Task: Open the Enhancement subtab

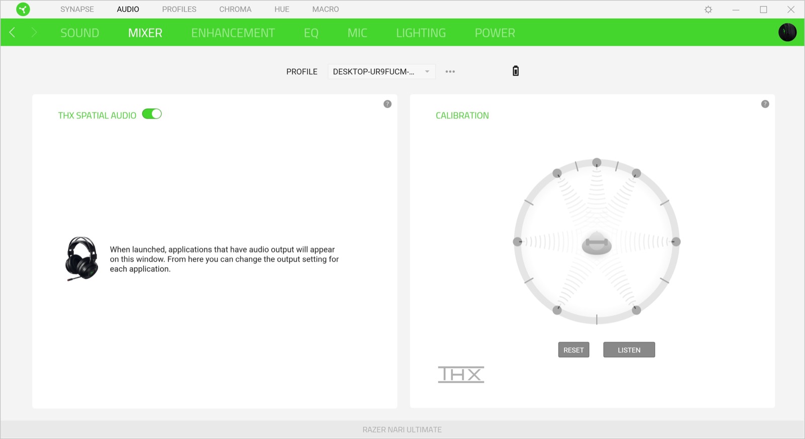Action: coord(233,33)
